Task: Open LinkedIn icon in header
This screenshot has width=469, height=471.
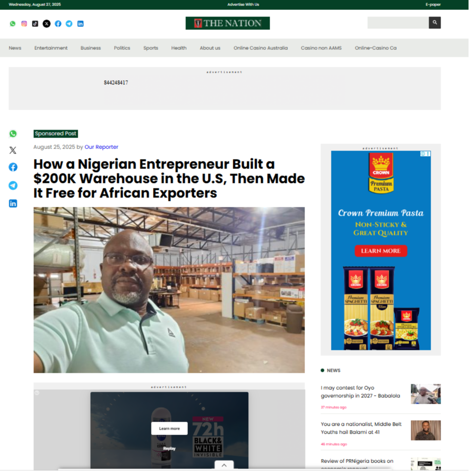Action: point(81,24)
